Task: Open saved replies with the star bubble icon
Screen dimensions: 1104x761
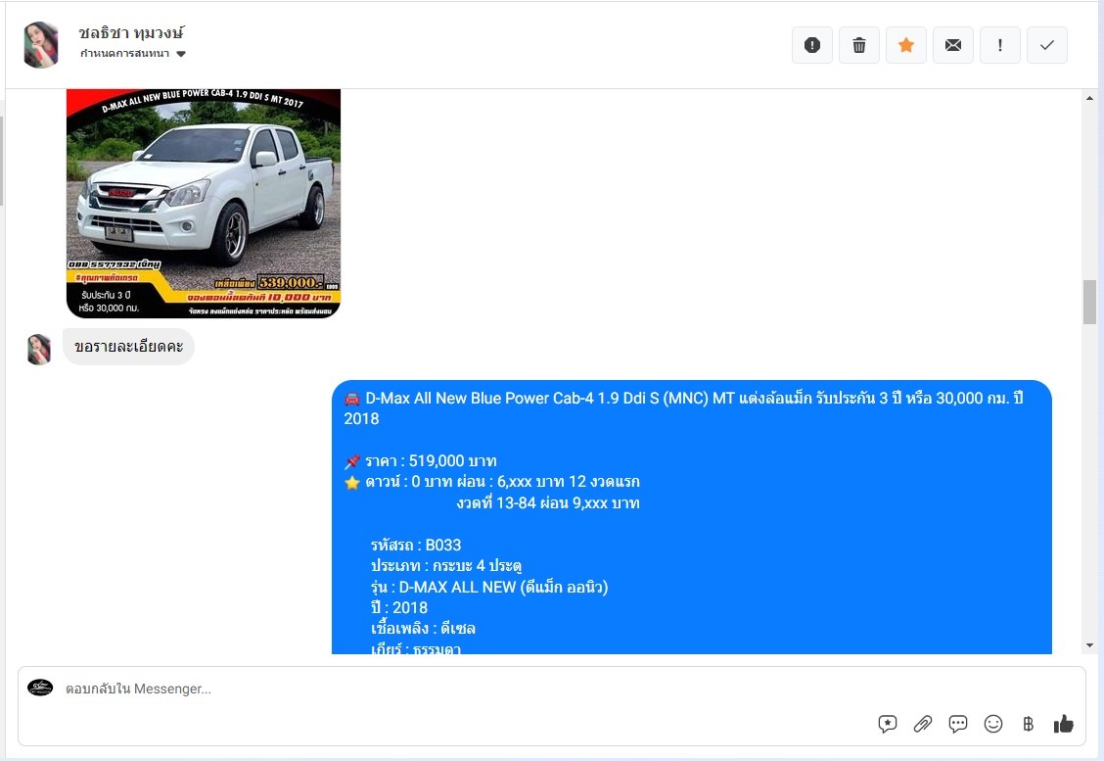Action: tap(887, 724)
